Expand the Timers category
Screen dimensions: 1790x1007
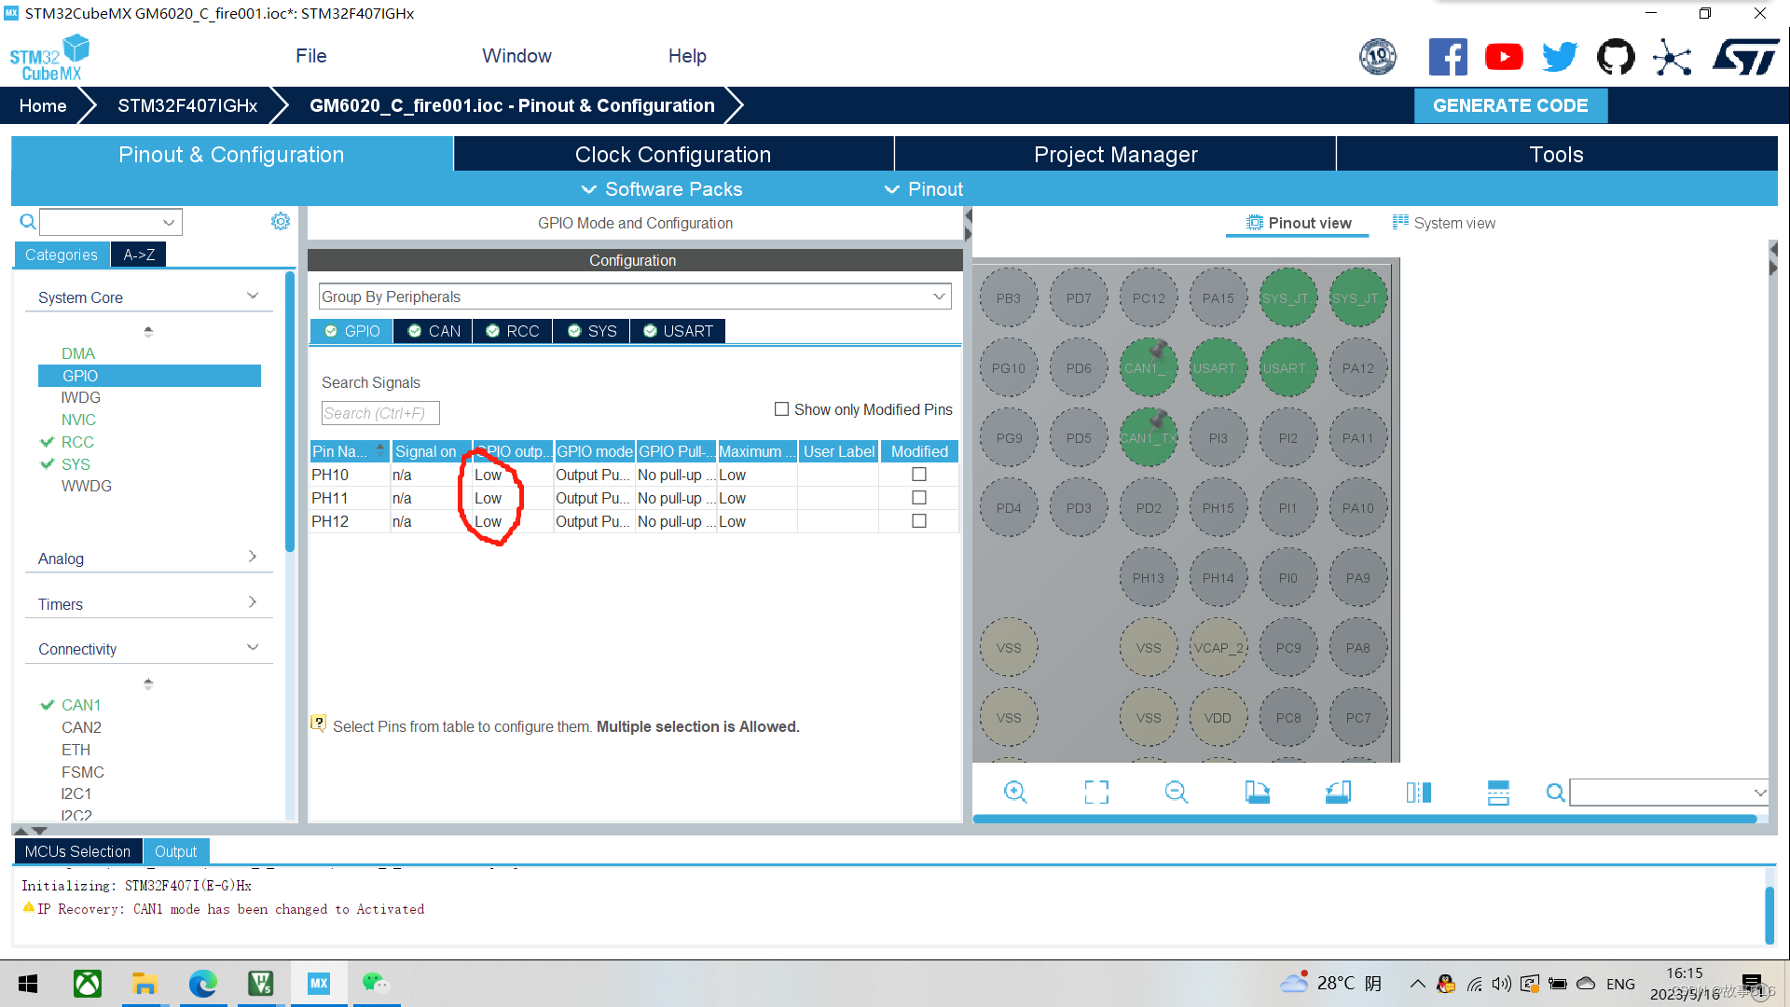(253, 602)
